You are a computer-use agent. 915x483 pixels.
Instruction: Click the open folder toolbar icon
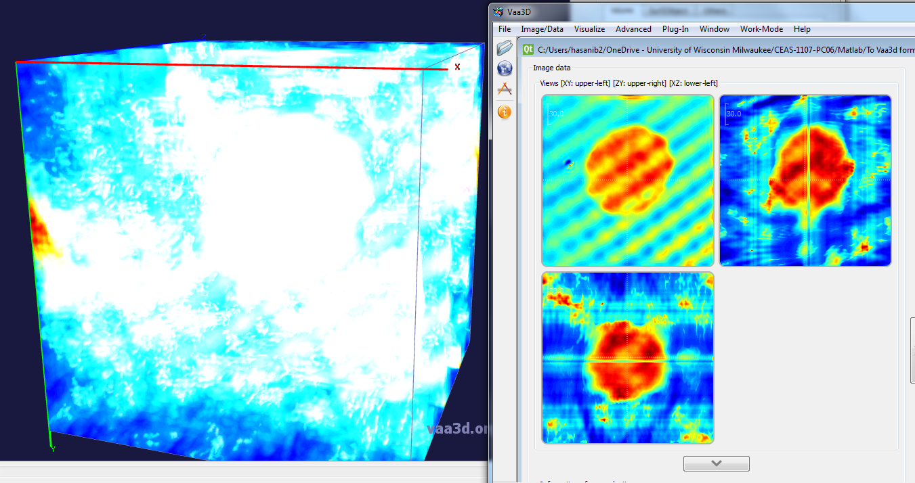click(x=505, y=48)
